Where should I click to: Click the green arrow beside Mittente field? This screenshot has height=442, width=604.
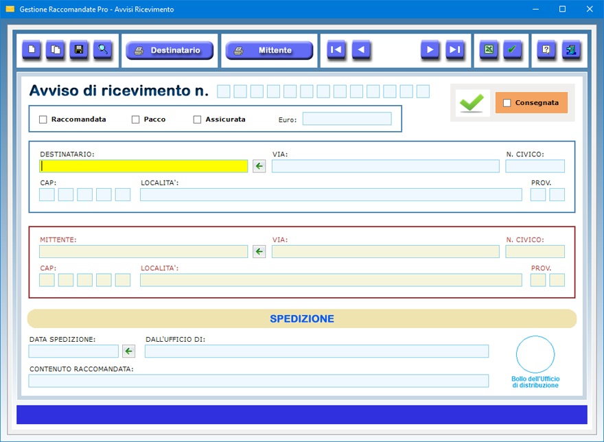pyautogui.click(x=259, y=252)
